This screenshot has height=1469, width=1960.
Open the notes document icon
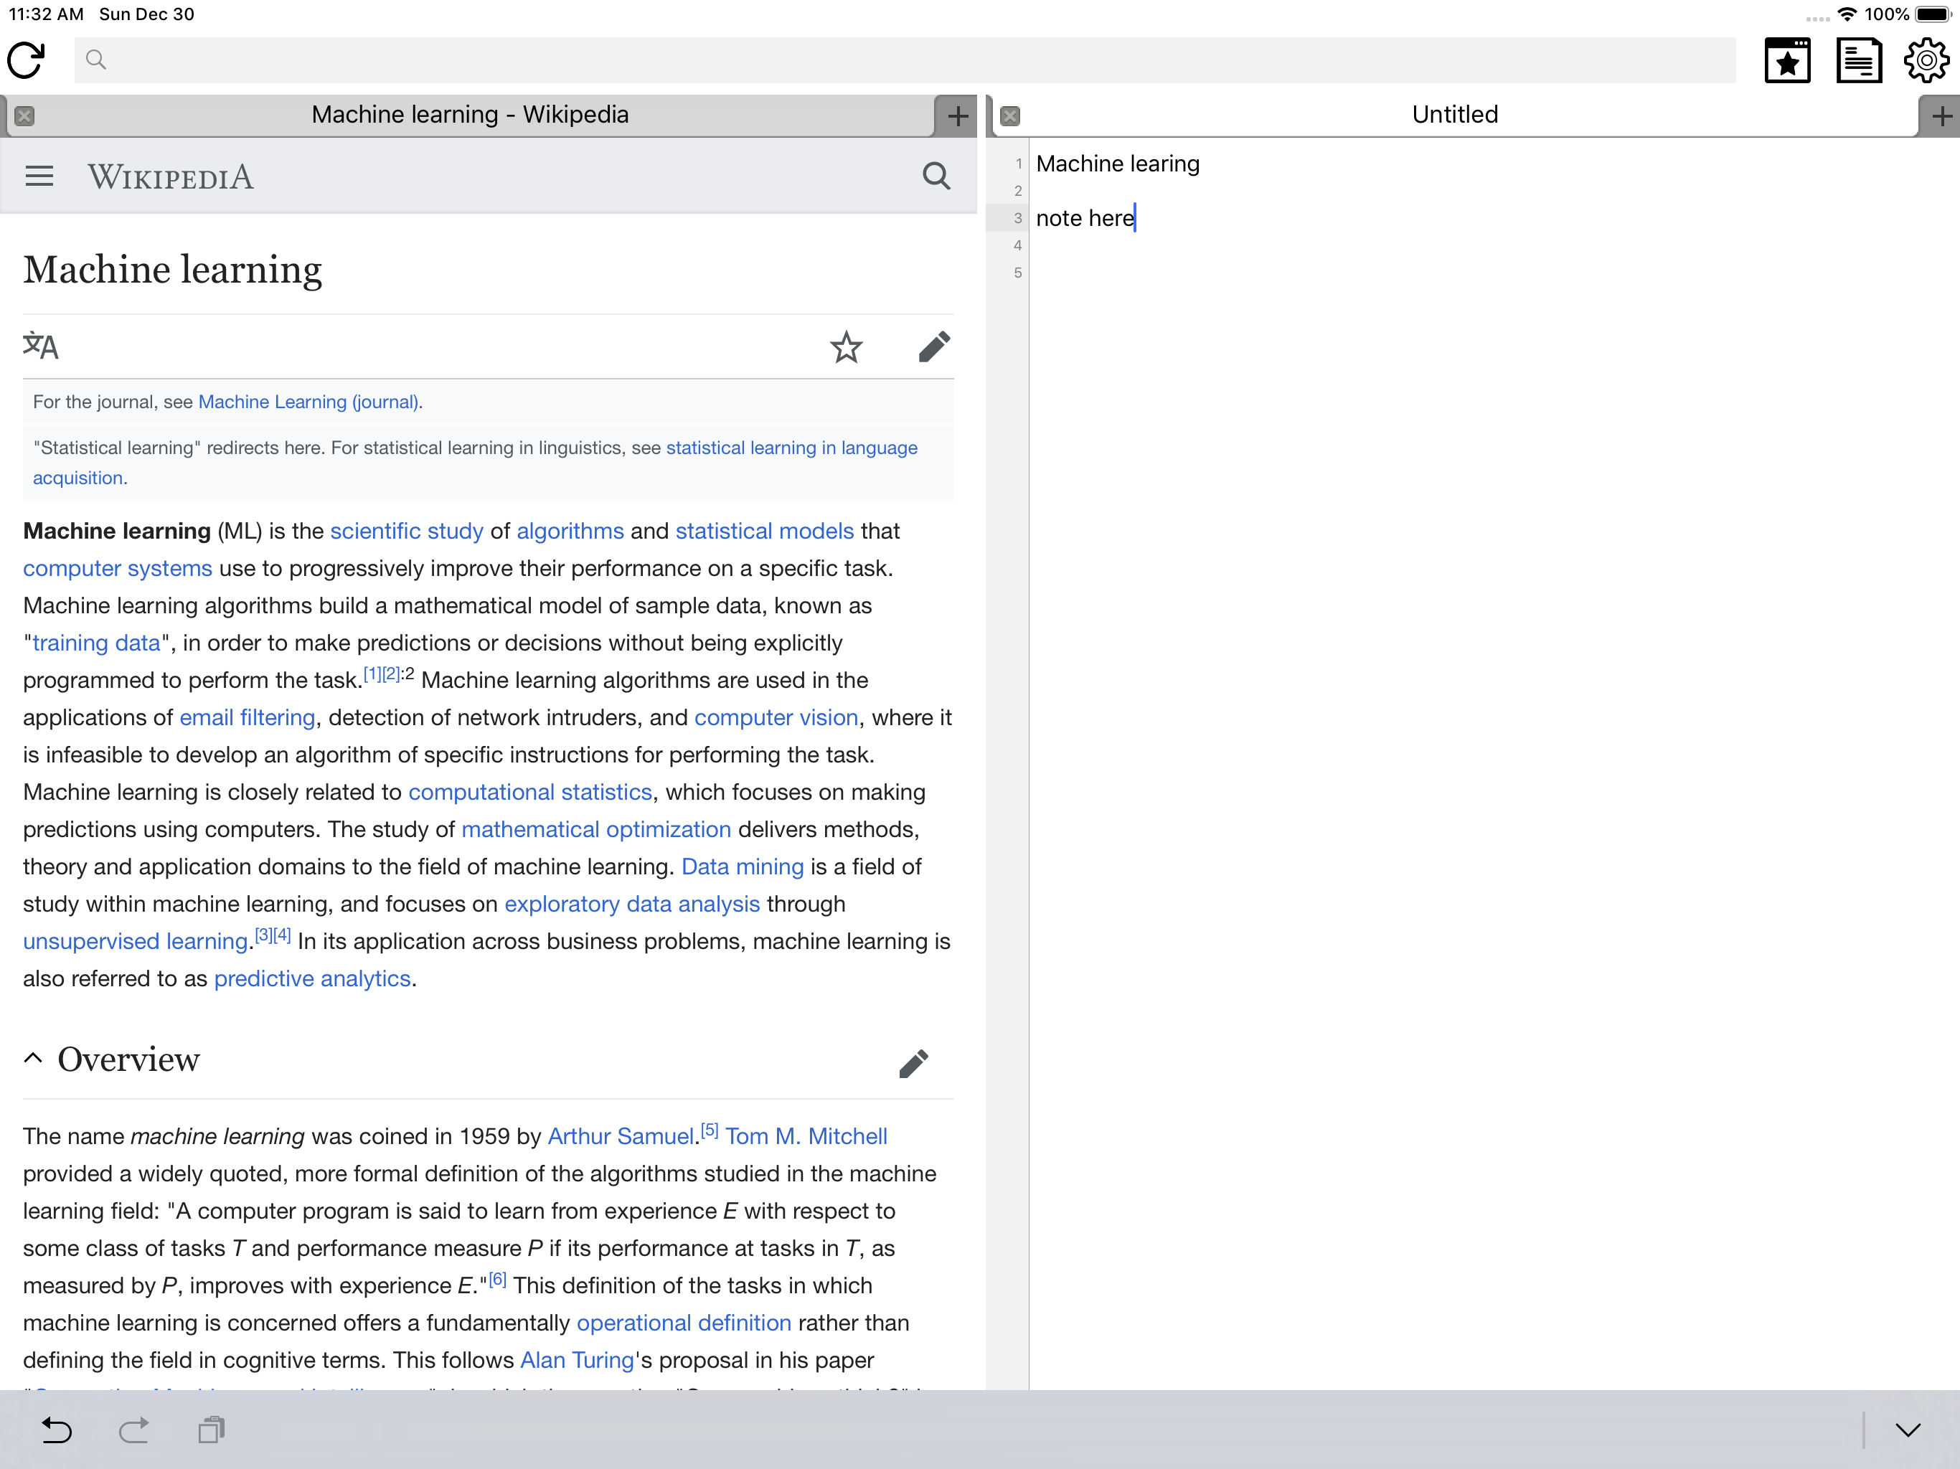coord(1858,60)
